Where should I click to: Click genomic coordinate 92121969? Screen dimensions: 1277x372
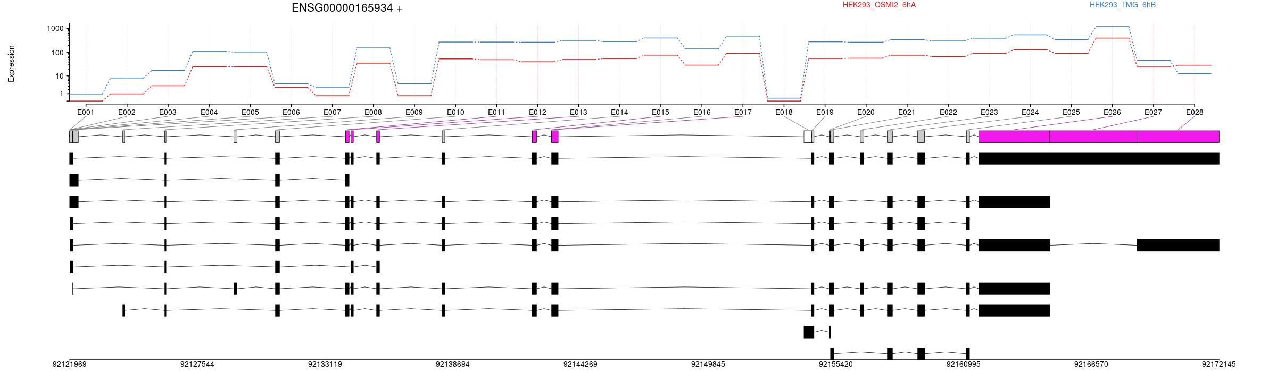(x=69, y=365)
